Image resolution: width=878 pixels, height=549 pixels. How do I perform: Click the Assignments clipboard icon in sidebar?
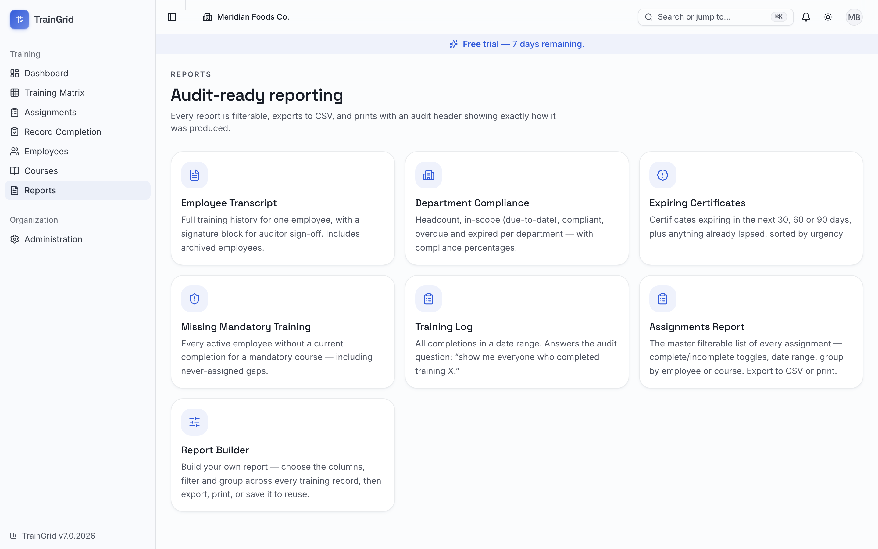click(x=15, y=113)
